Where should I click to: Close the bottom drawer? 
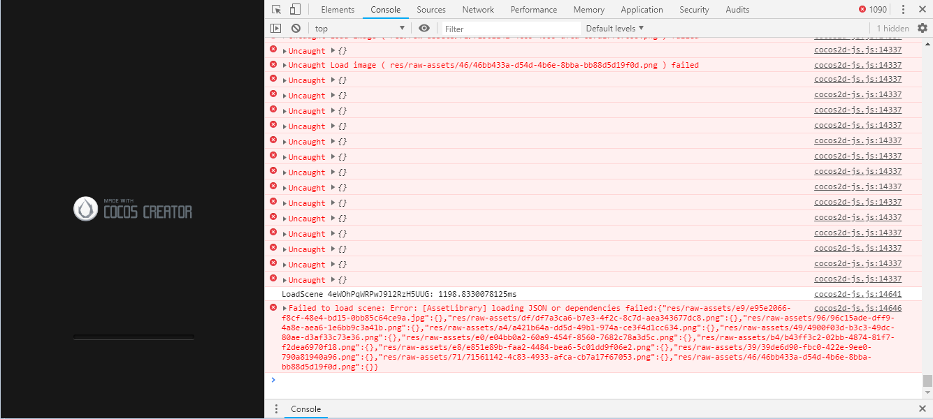point(923,409)
